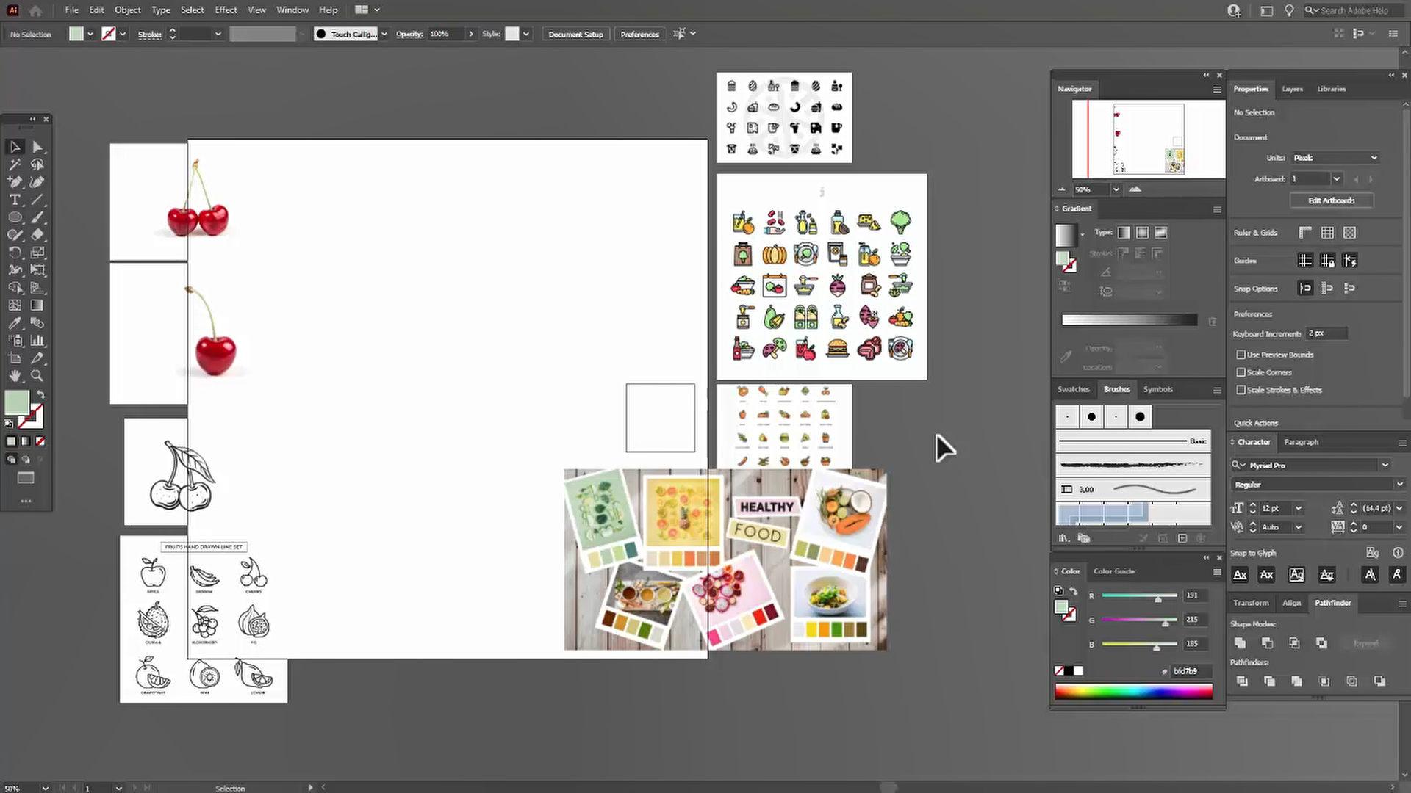This screenshot has width=1411, height=793.
Task: Enable Scale Corners checkbox
Action: point(1241,372)
